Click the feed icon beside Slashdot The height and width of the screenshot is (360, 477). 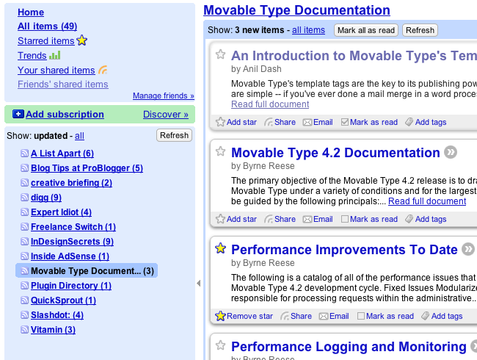[24, 315]
